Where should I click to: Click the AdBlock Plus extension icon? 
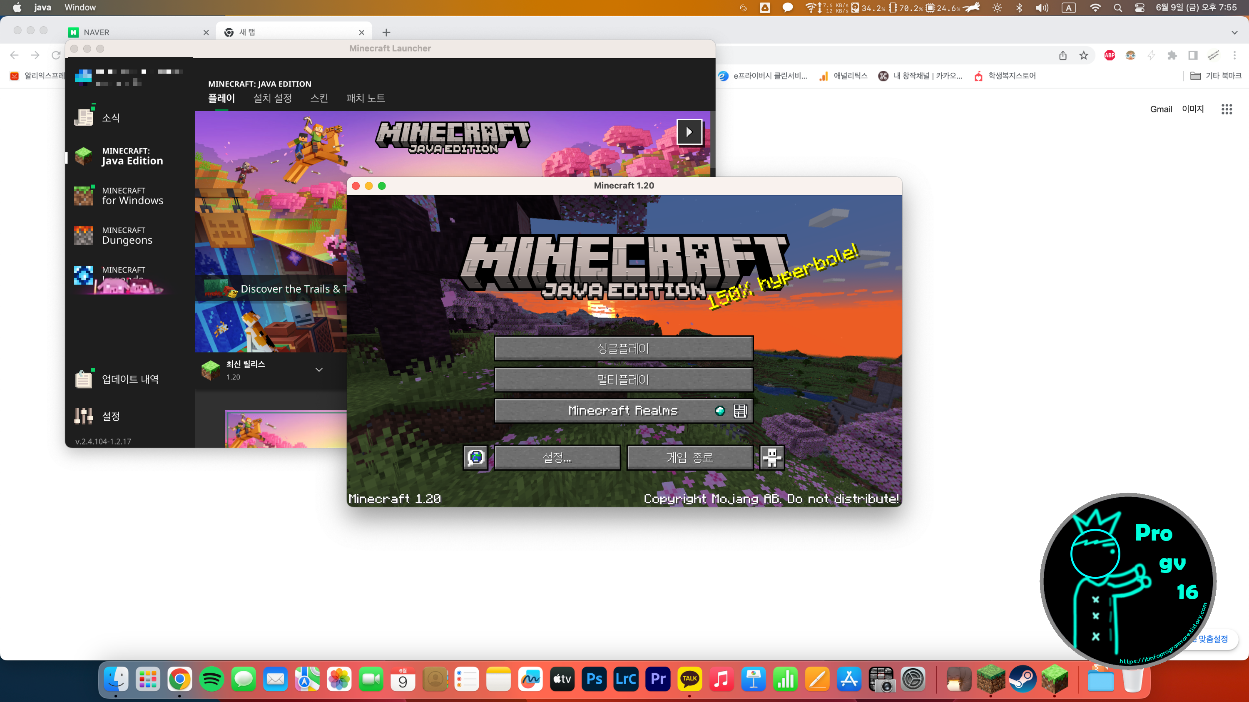1110,55
